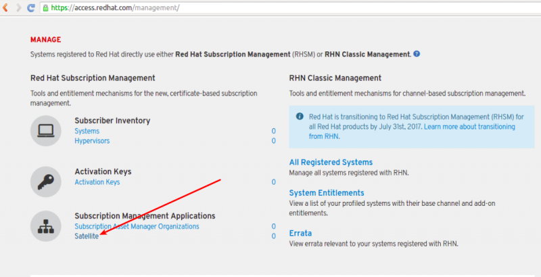Click the browser forward arrow

coord(19,7)
